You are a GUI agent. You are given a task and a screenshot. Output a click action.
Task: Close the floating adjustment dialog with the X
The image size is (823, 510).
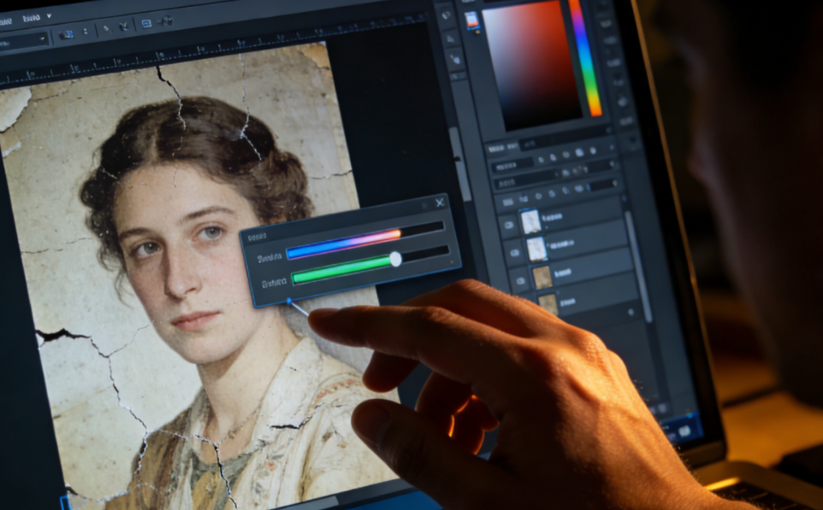coord(440,202)
